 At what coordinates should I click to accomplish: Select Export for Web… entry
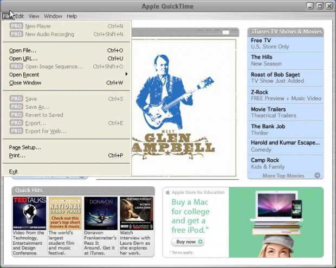[x=66, y=131]
